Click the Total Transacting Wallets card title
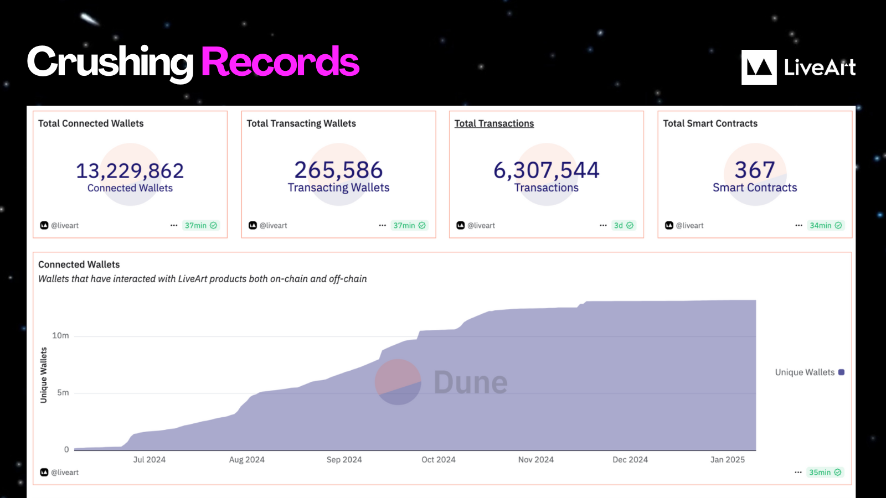Screen dimensions: 886x498 pos(301,123)
